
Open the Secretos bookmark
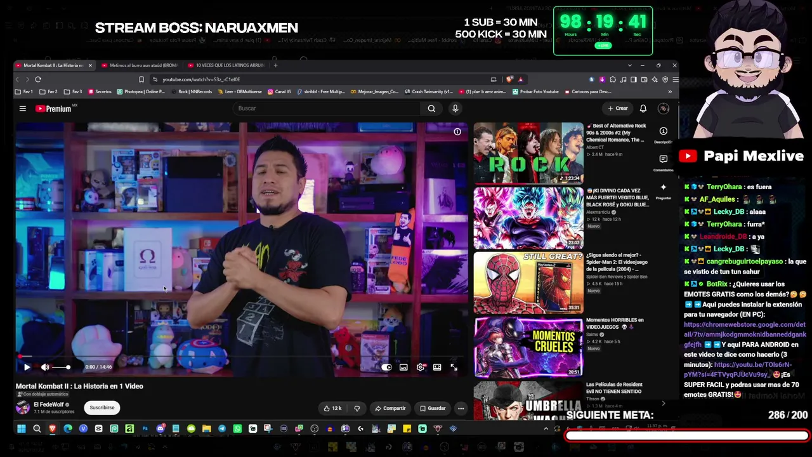click(x=100, y=91)
